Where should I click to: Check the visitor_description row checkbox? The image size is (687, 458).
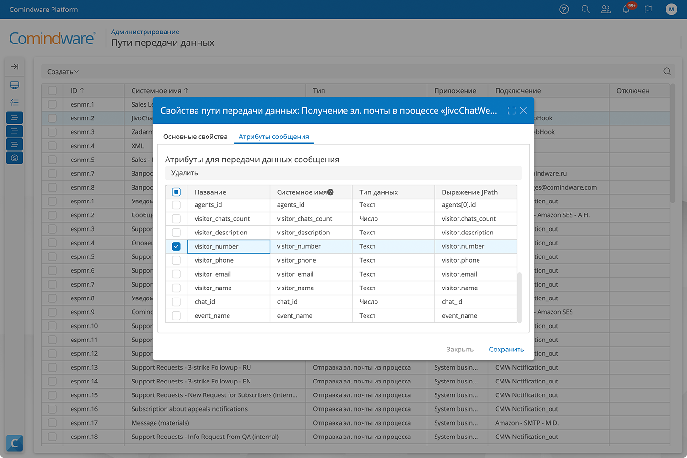click(x=176, y=233)
